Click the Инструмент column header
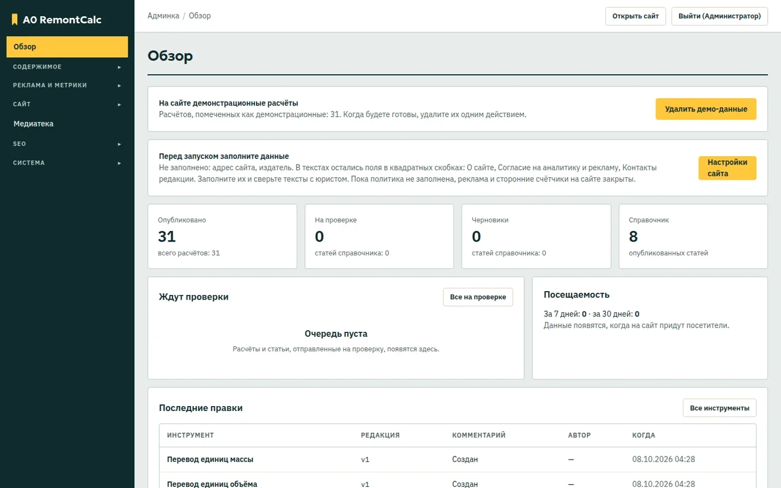Viewport: 781px width, 488px height. [x=190, y=436]
